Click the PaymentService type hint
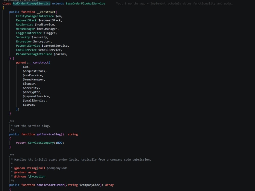 28,46
